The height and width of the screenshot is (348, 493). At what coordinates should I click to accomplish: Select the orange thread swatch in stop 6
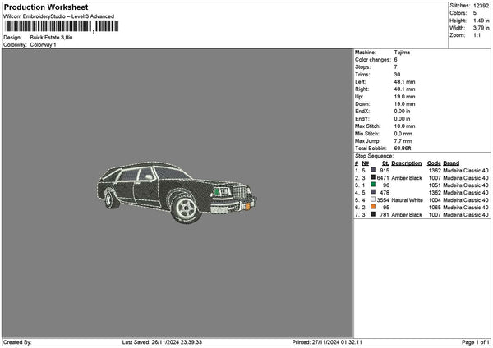[373, 207]
